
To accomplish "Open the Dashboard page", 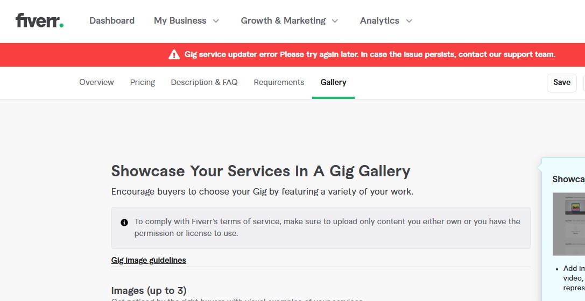I will [x=112, y=20].
